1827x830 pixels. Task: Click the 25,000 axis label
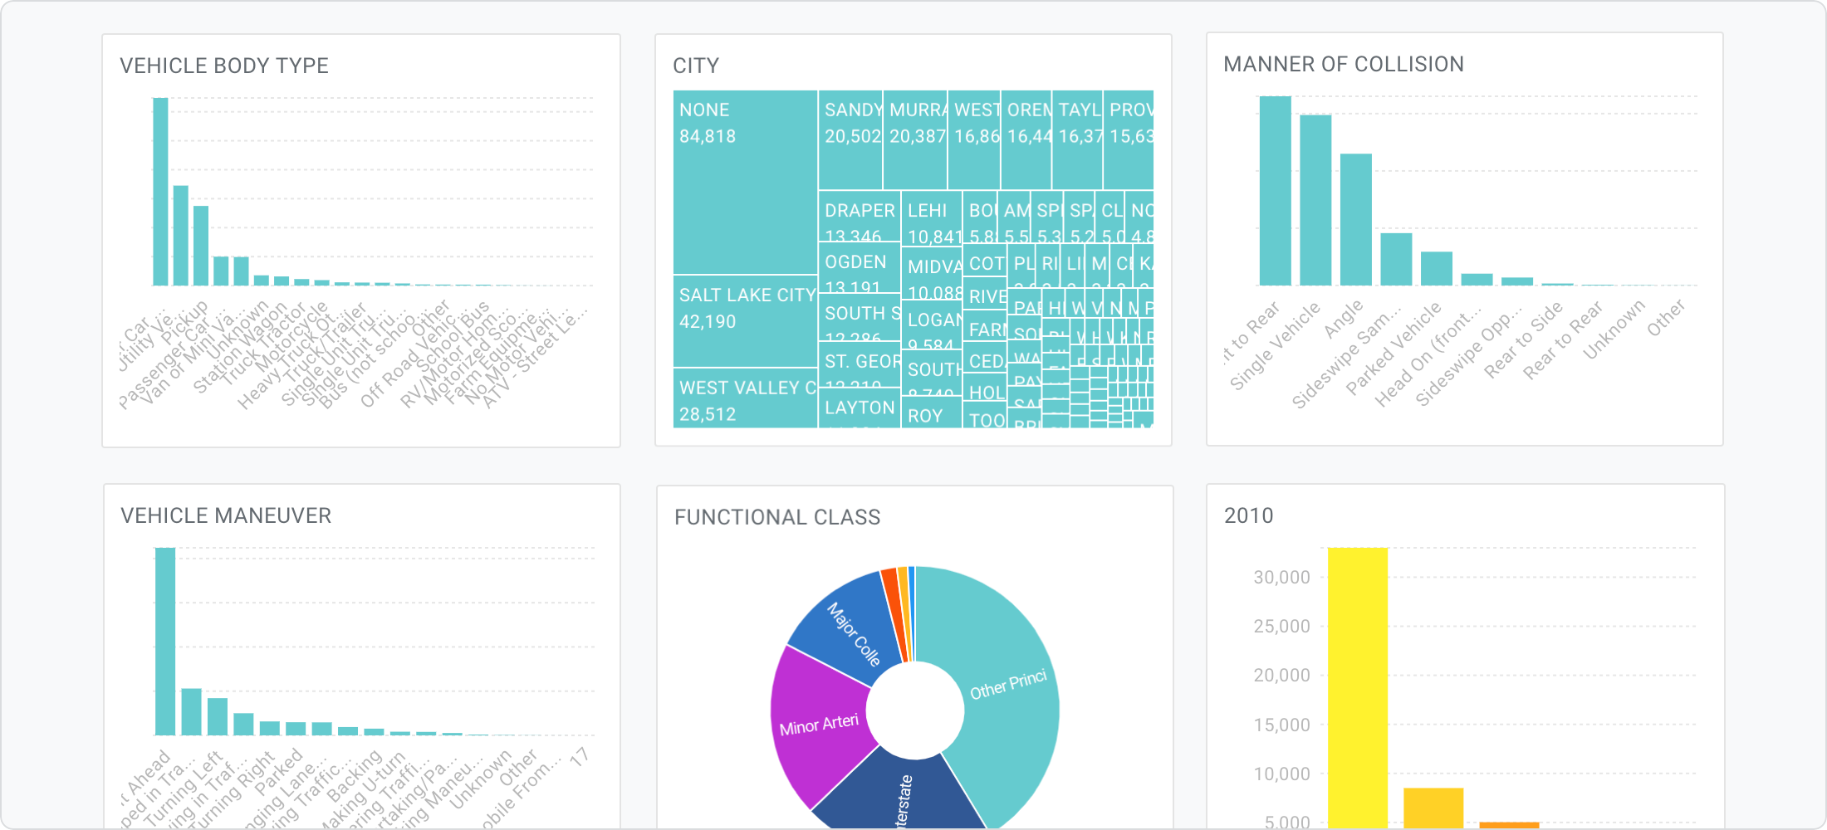(x=1281, y=626)
